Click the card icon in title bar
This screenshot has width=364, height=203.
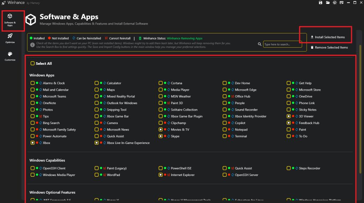tap(342, 2)
